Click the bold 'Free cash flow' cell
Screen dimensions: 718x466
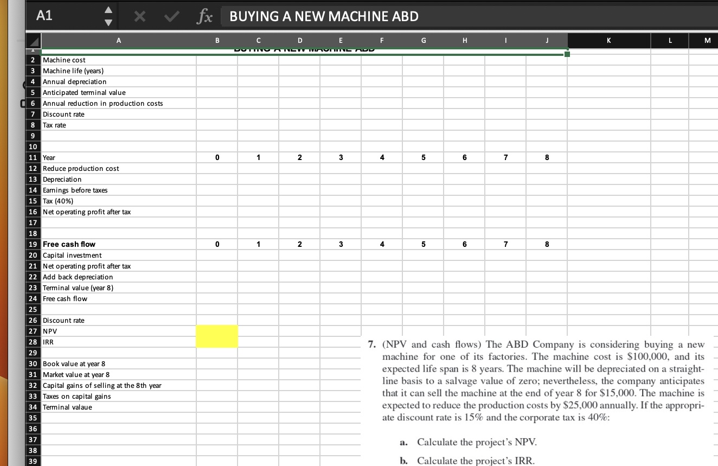pos(118,244)
